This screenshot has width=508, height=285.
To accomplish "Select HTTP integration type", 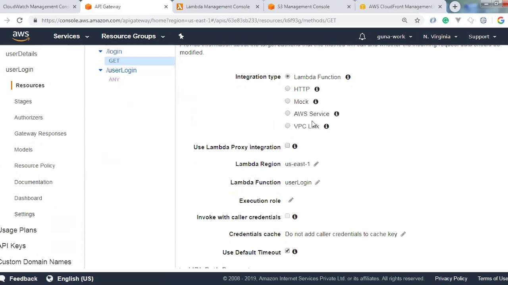I will (x=287, y=89).
